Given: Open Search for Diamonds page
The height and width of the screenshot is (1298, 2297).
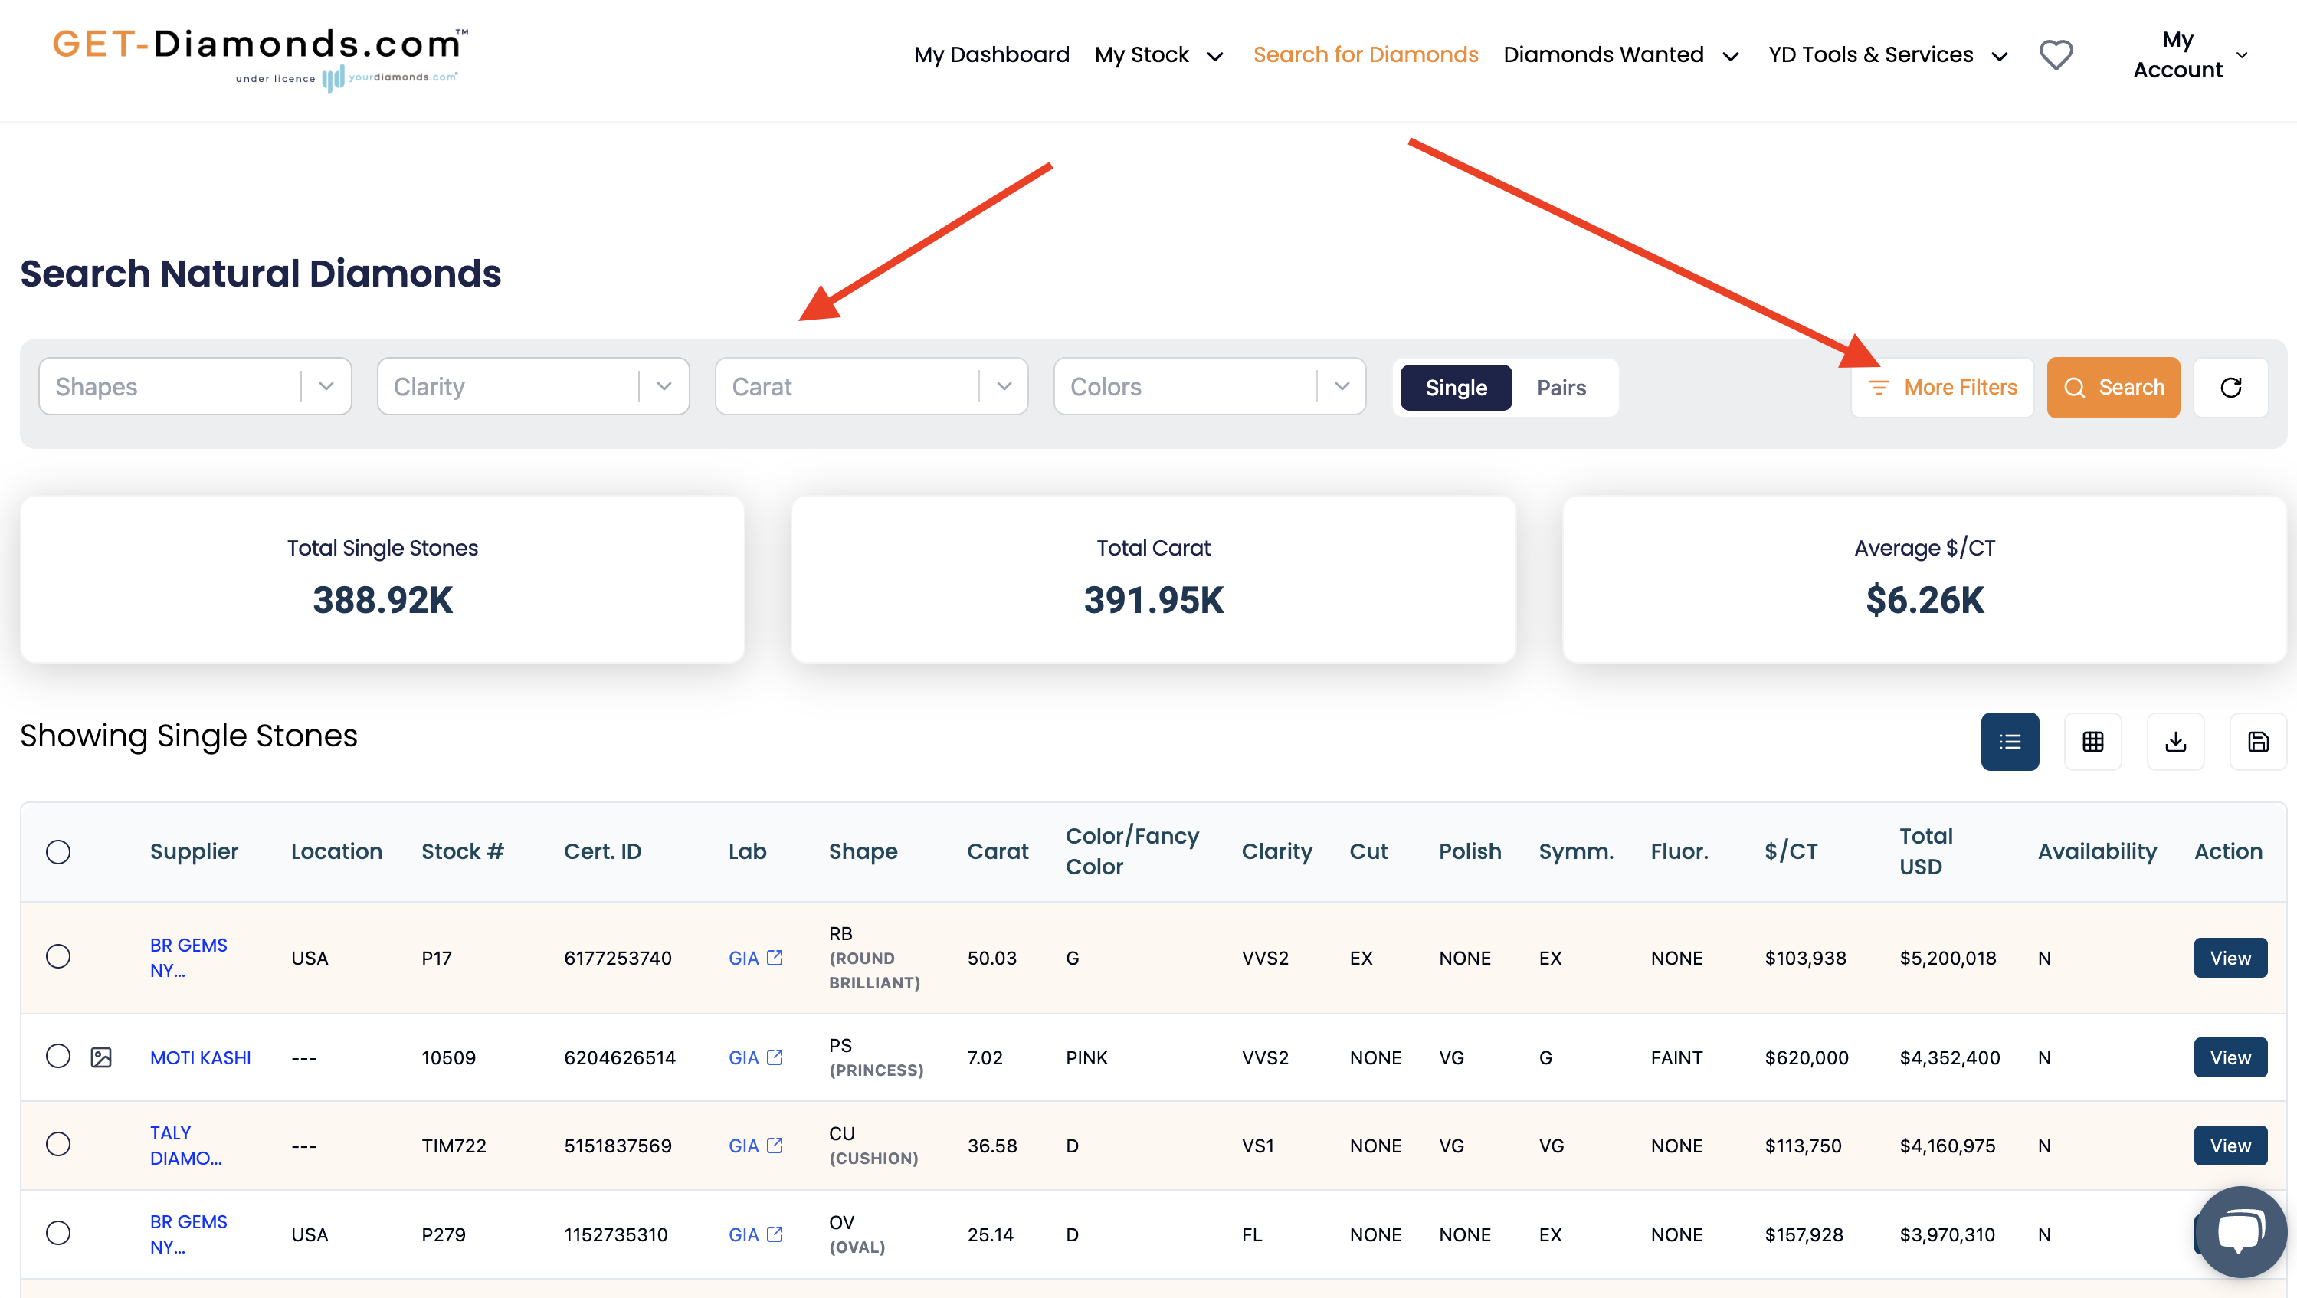Looking at the screenshot, I should point(1365,55).
